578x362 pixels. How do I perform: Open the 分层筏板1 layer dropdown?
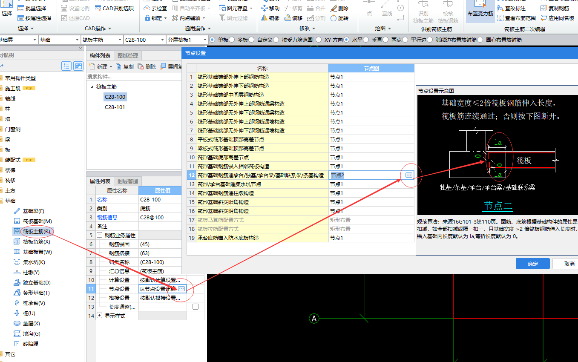click(x=187, y=40)
